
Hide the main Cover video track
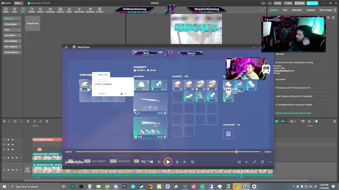pos(12,170)
